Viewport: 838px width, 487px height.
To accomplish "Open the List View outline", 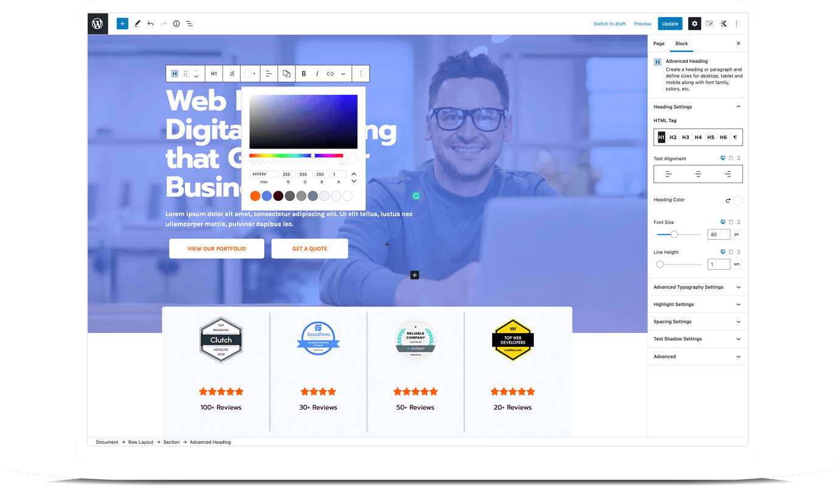I will [189, 24].
